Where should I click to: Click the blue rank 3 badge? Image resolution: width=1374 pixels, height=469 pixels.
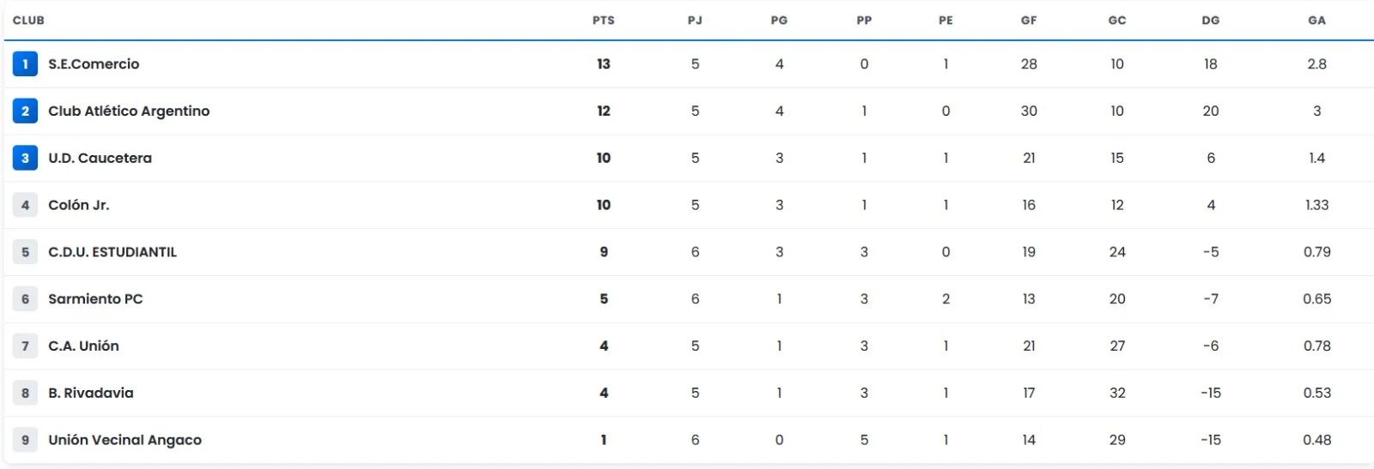(x=25, y=158)
